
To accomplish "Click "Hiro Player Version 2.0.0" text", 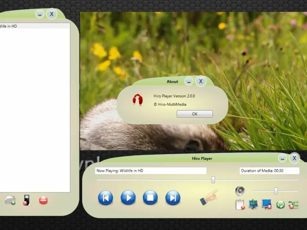I will tap(174, 96).
